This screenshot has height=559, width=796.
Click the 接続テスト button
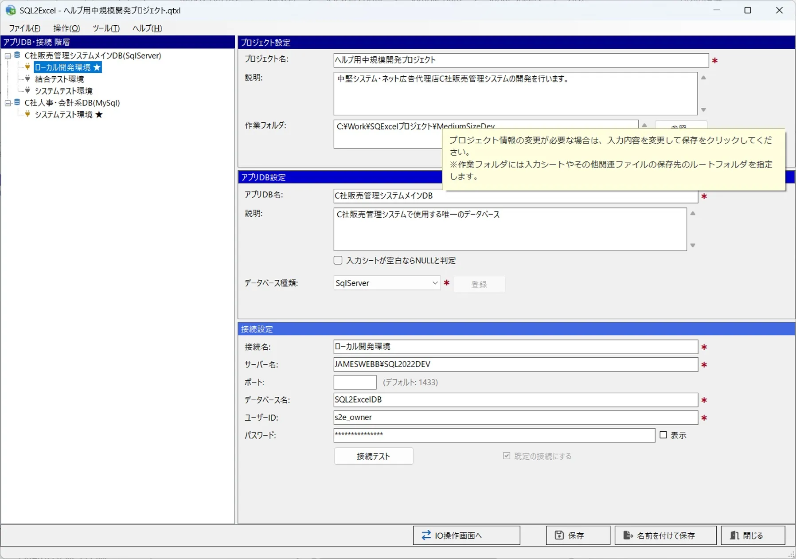pos(374,456)
